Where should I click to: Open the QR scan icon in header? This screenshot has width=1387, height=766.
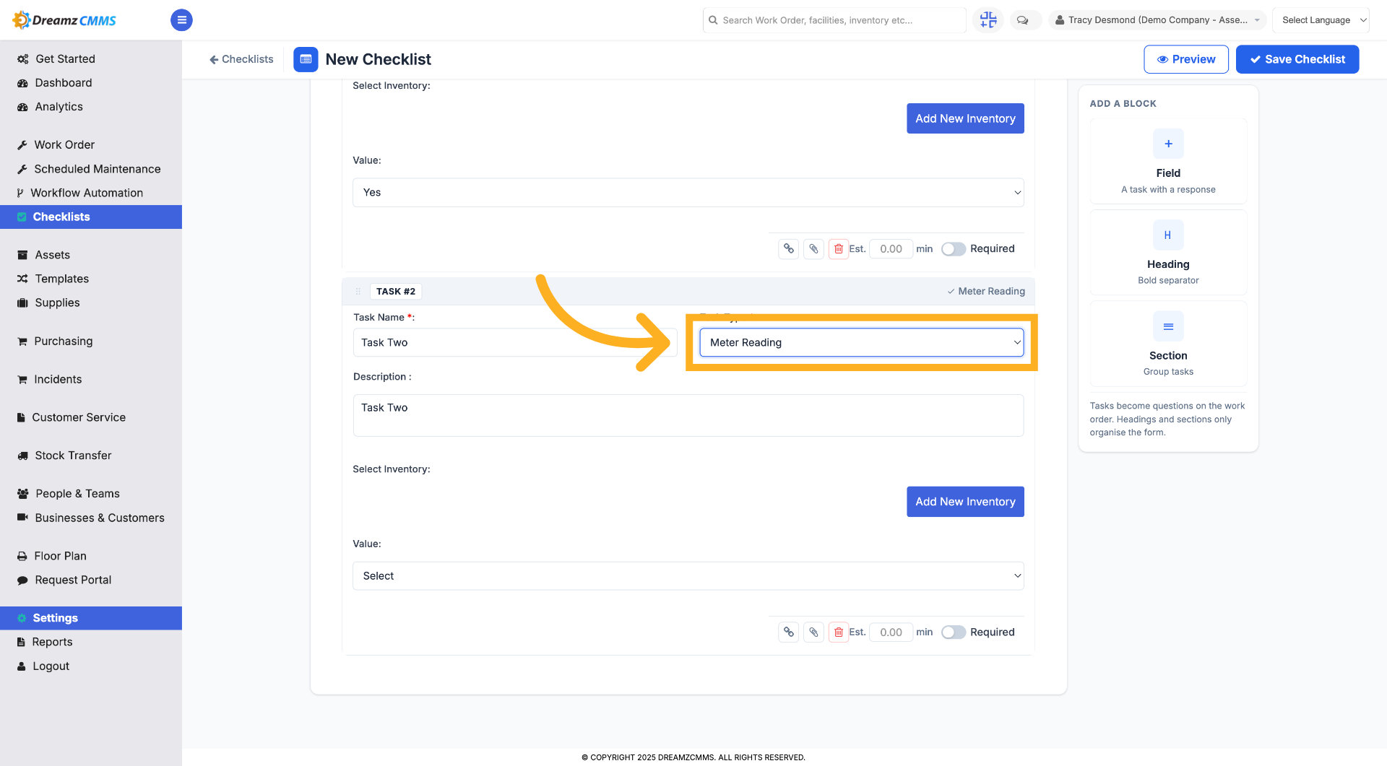pyautogui.click(x=988, y=20)
